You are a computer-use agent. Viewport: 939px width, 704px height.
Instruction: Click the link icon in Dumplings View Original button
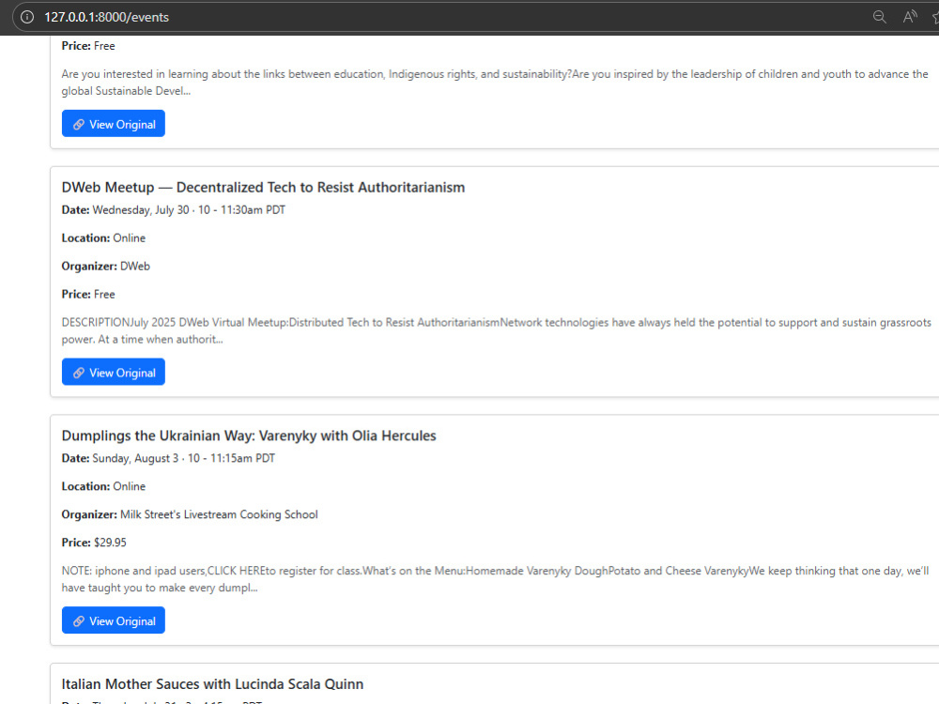(79, 621)
